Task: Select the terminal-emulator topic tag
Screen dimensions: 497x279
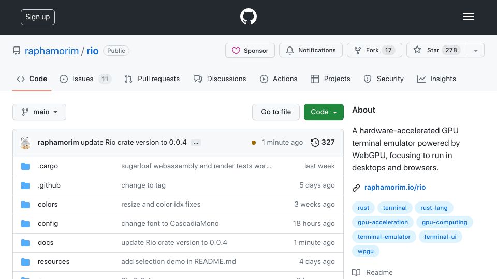Action: (384, 237)
